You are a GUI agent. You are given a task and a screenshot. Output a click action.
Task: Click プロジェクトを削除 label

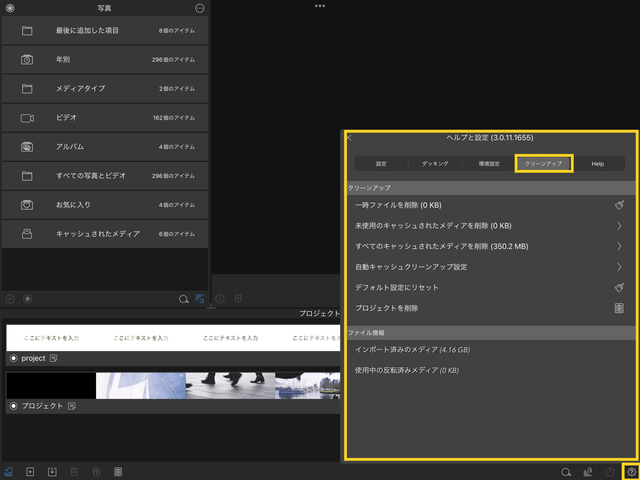click(x=386, y=308)
